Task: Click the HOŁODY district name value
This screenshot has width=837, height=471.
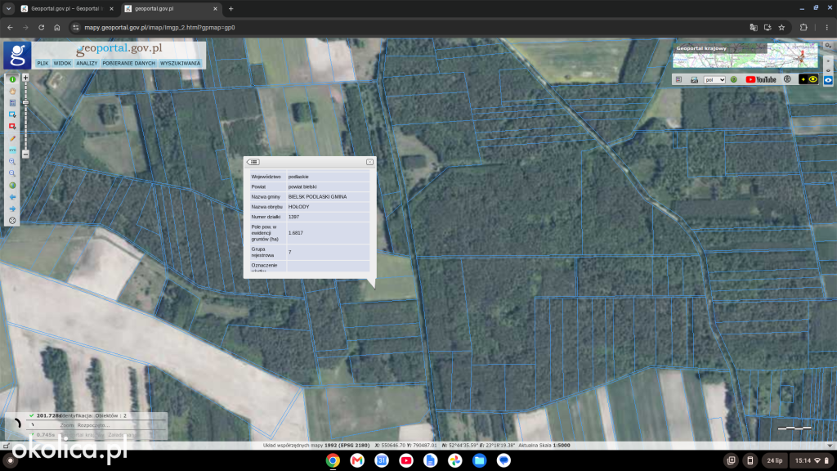Action: coord(298,207)
